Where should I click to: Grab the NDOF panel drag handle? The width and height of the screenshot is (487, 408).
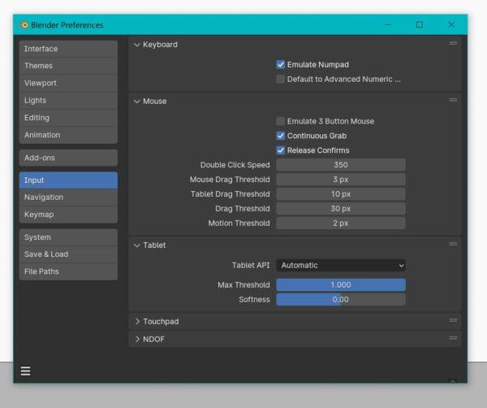(x=453, y=338)
